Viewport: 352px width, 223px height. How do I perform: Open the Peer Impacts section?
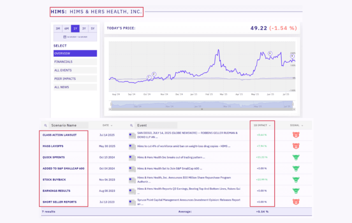click(x=75, y=79)
